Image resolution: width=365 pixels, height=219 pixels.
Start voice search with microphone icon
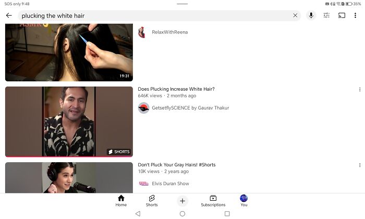point(311,16)
